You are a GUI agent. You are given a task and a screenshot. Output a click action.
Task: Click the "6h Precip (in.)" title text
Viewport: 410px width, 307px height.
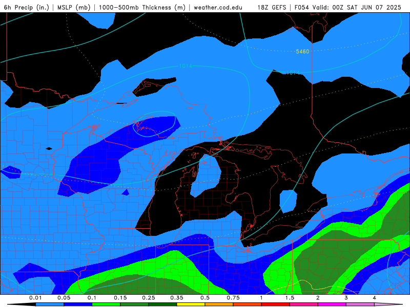pos(27,7)
